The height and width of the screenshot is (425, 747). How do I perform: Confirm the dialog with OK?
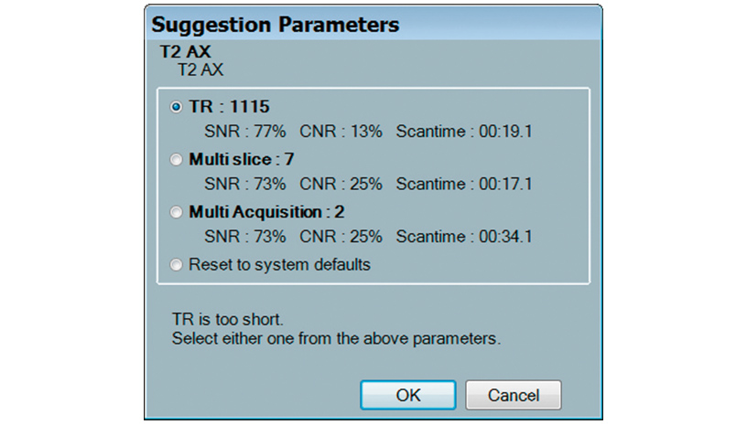click(x=407, y=395)
